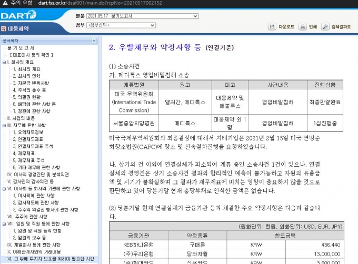Select 1. 이사회에 관한 사항
This screenshot has height=264, width=358.
click(34, 196)
